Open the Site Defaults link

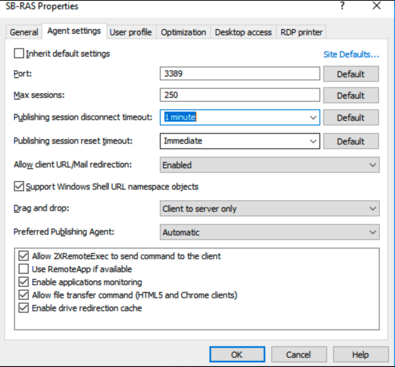(351, 54)
